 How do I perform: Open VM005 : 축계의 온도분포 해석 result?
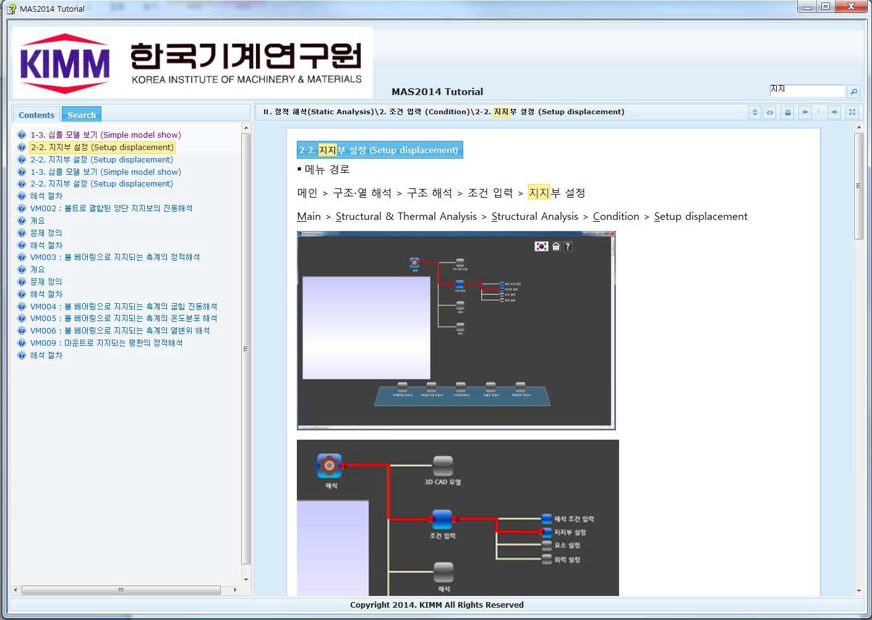point(124,318)
